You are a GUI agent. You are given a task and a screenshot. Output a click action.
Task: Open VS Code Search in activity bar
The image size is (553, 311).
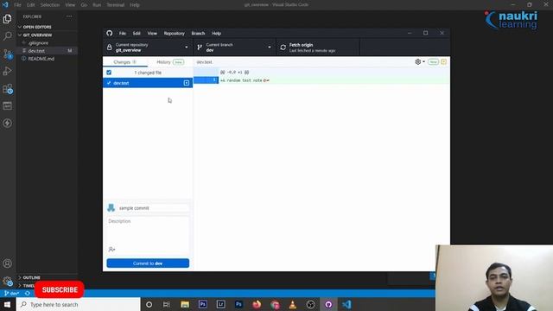[7, 36]
